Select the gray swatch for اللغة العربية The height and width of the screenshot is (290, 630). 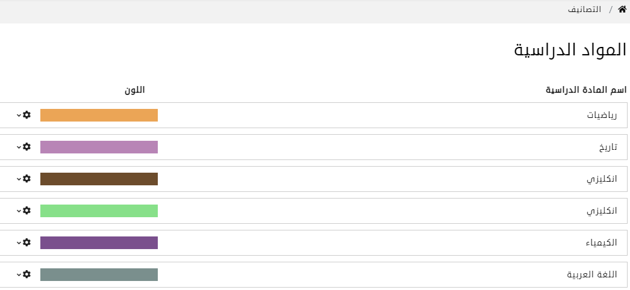pos(99,275)
